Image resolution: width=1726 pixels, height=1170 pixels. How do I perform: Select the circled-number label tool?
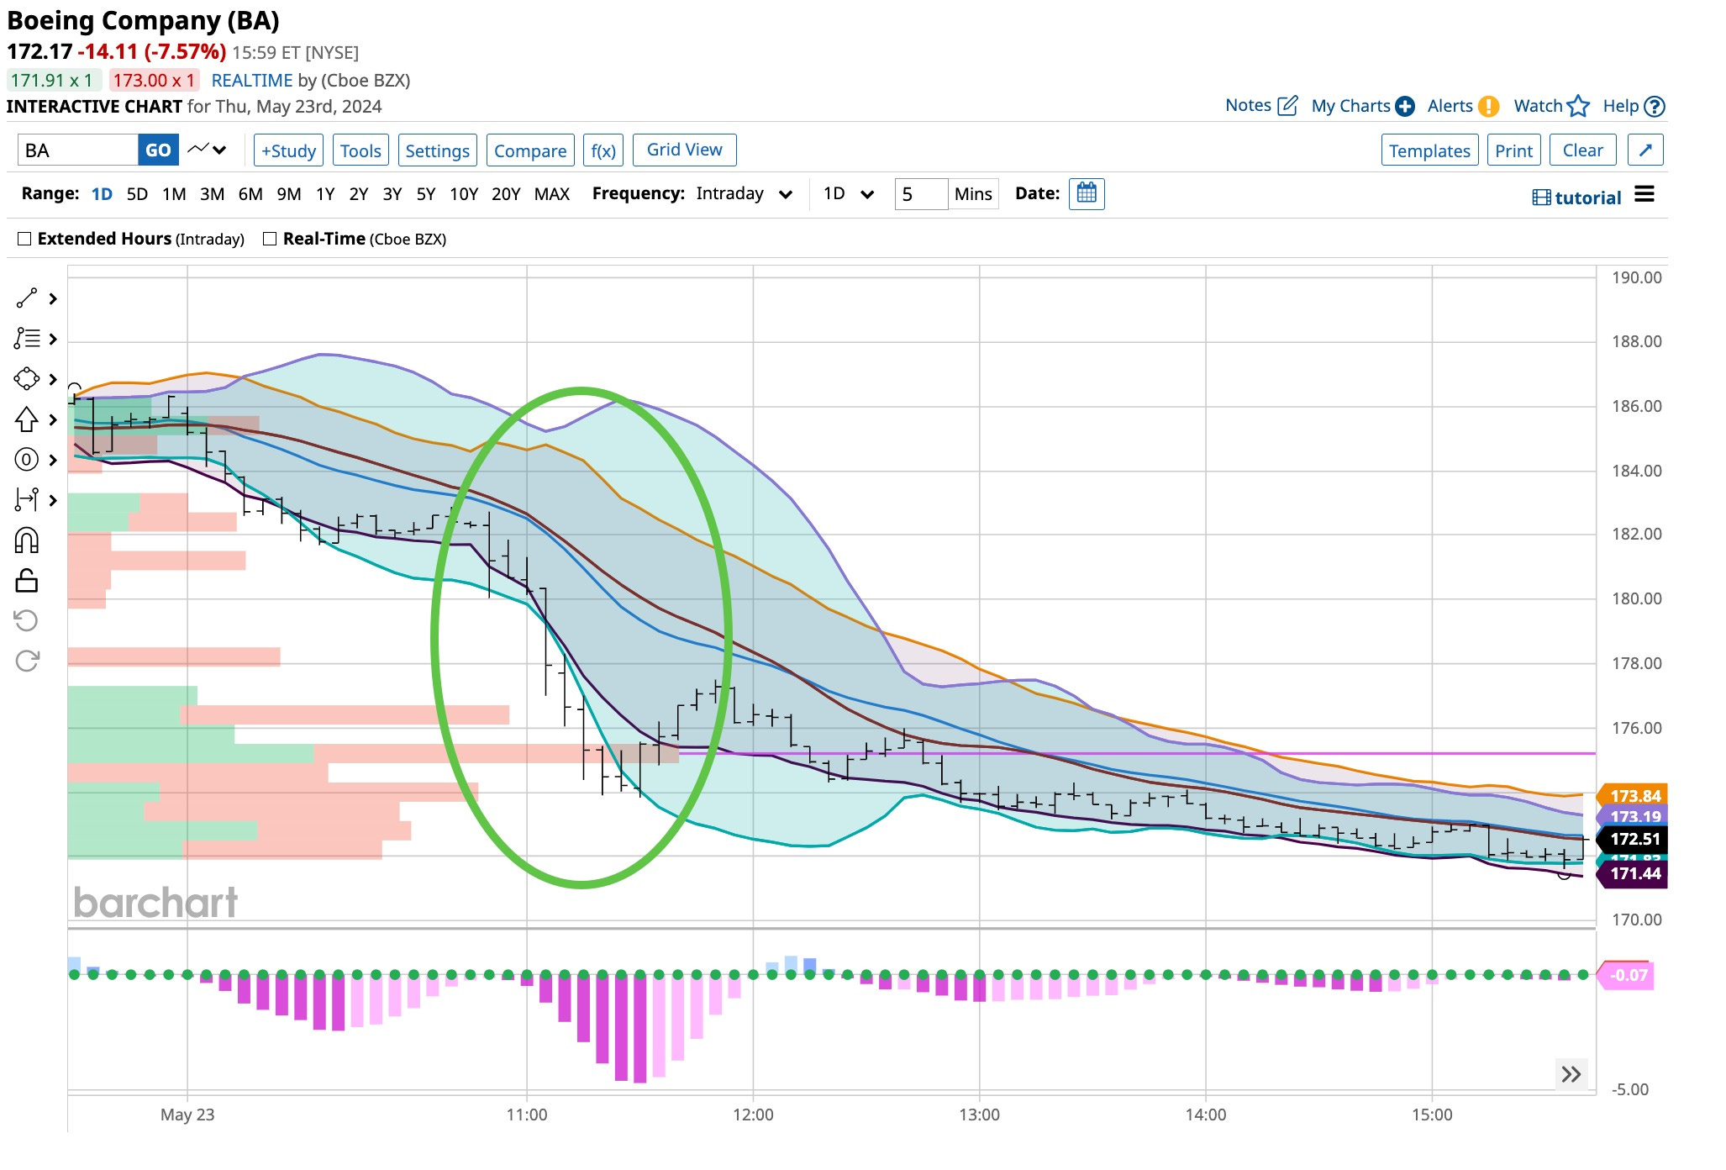pos(26,460)
